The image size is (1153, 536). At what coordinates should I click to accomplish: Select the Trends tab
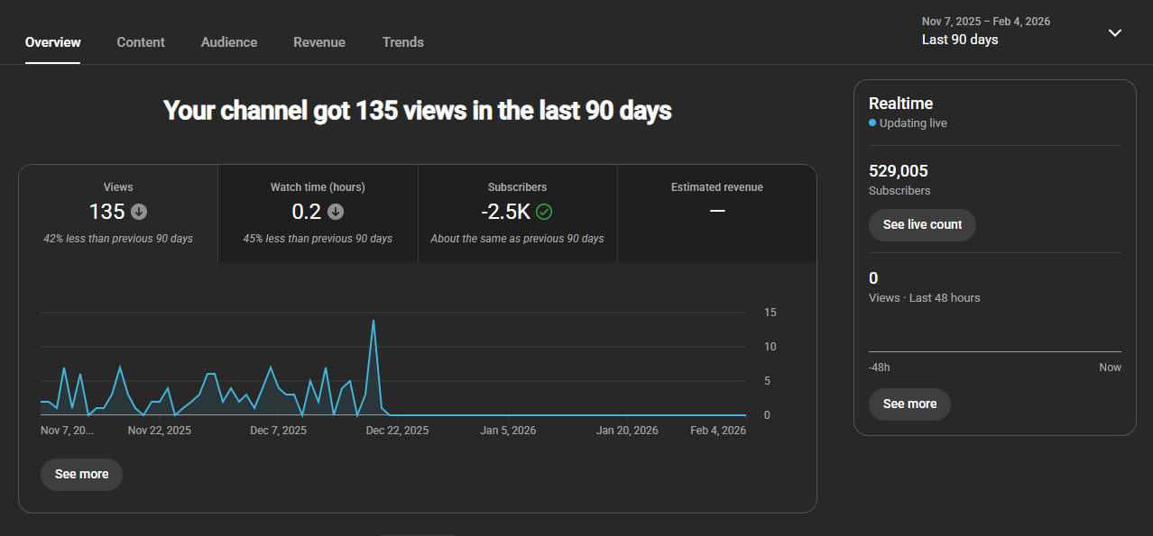pos(402,42)
